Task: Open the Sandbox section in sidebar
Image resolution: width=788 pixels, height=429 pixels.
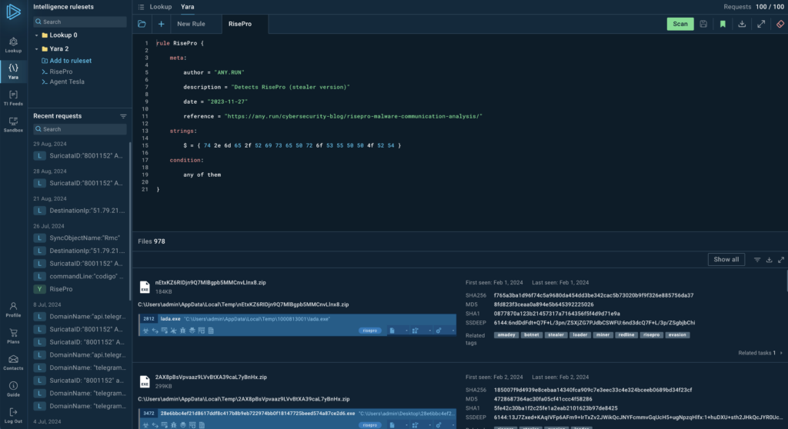Action: (13, 125)
